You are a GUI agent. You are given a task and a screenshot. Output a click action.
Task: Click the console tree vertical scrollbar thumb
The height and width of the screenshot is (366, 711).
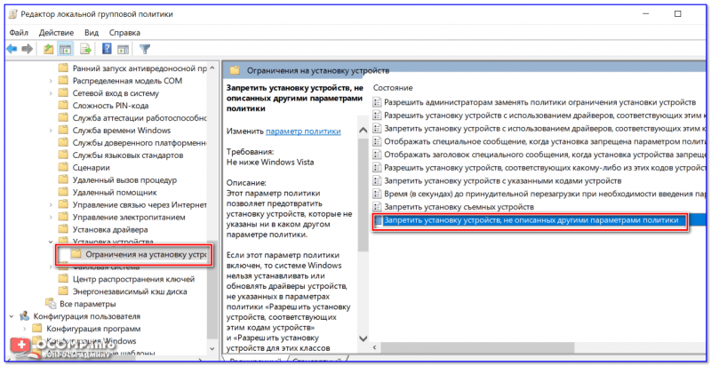click(212, 290)
